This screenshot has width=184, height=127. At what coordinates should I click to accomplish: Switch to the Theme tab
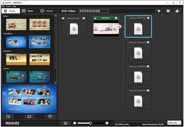pos(11,11)
